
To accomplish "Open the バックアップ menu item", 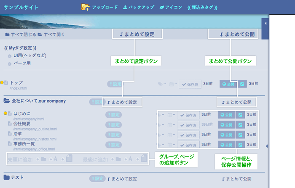I will [x=139, y=7].
